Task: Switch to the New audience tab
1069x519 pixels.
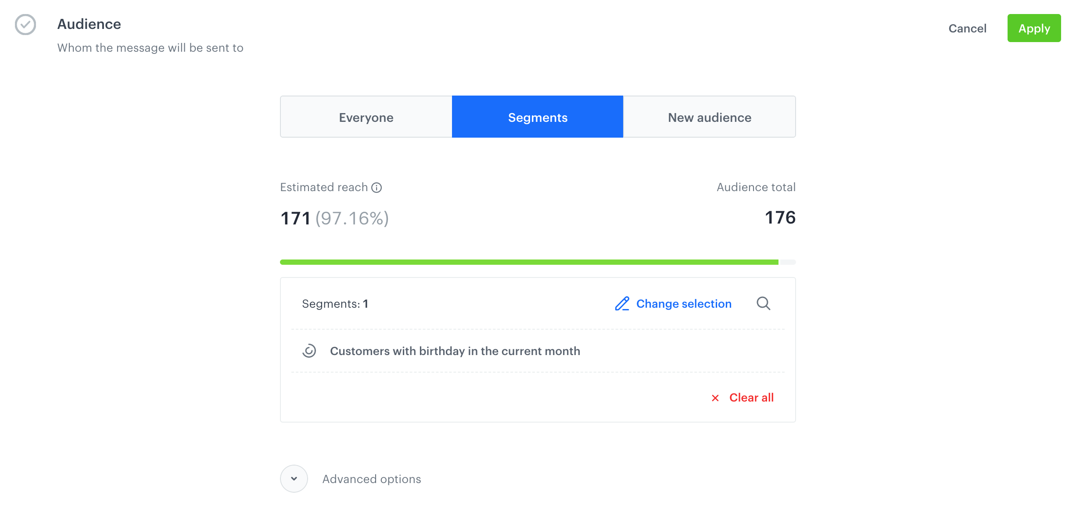Action: pos(709,117)
